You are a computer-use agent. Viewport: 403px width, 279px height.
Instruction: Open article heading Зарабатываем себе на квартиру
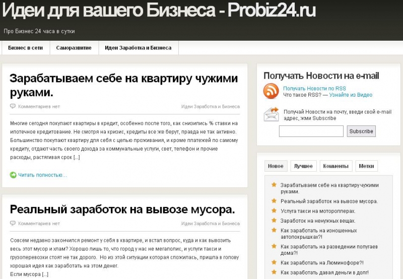pyautogui.click(x=123, y=85)
